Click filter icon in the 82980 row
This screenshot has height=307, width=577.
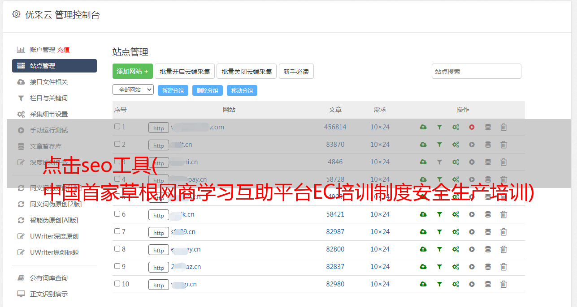[439, 284]
